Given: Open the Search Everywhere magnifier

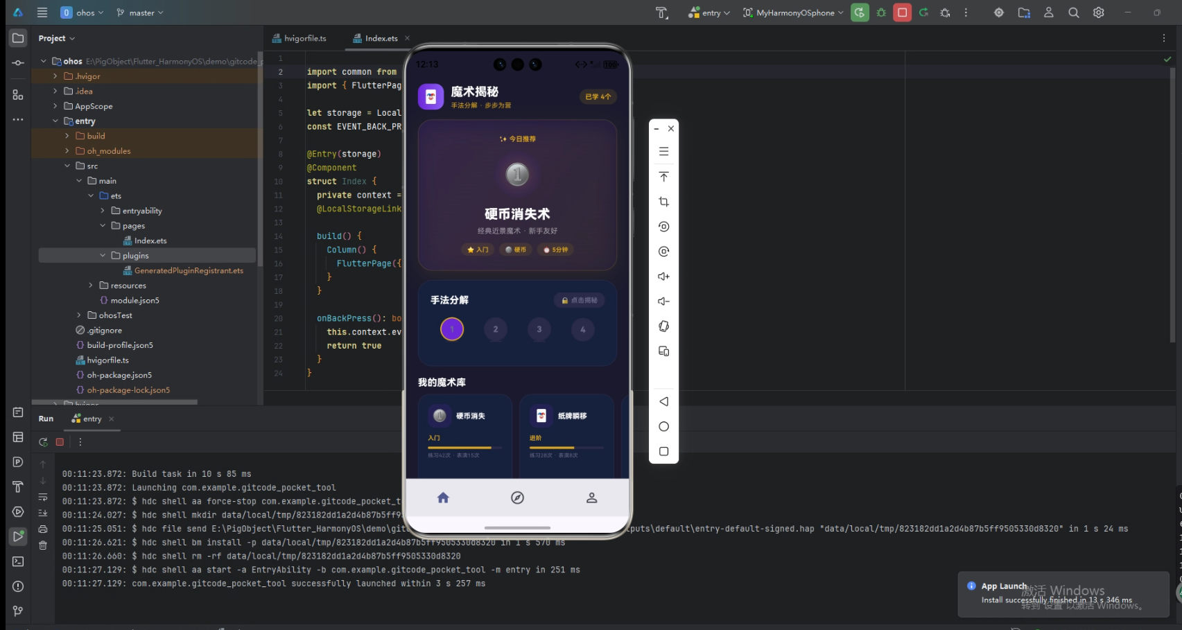Looking at the screenshot, I should 1073,12.
